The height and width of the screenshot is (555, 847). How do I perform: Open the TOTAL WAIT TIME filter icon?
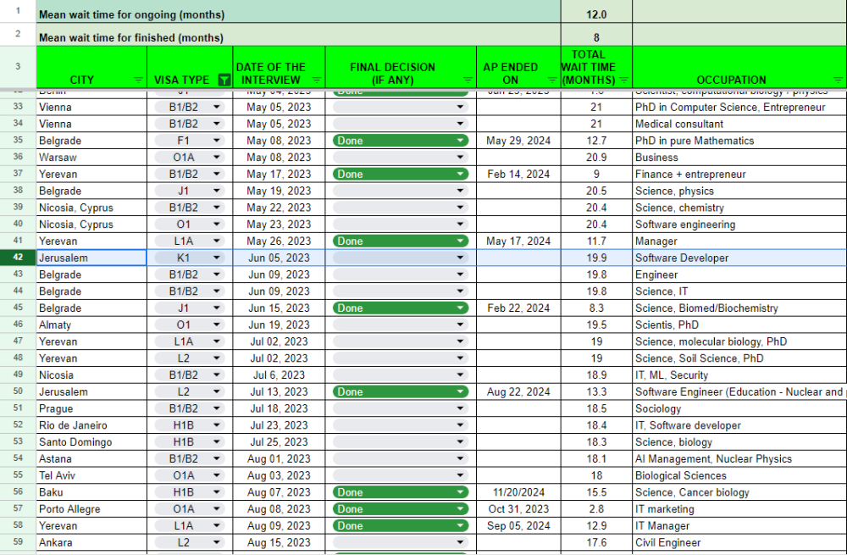624,80
